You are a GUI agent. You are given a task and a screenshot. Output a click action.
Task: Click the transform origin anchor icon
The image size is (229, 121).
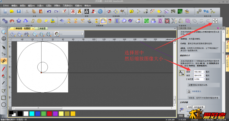pos(182,73)
